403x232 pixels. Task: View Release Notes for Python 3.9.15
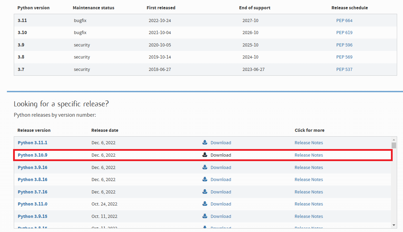[309, 216]
